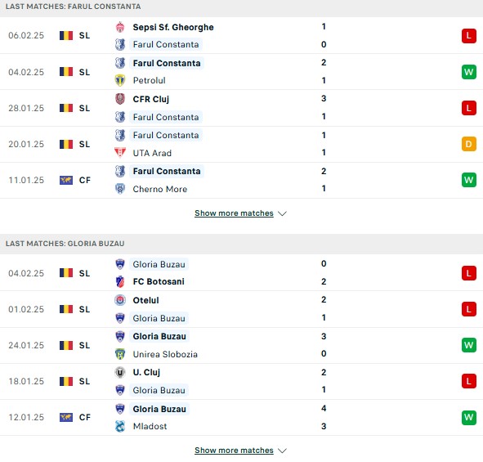The height and width of the screenshot is (462, 483).
Task: Click the Unirea Slobozia team logo
Action: [x=120, y=354]
